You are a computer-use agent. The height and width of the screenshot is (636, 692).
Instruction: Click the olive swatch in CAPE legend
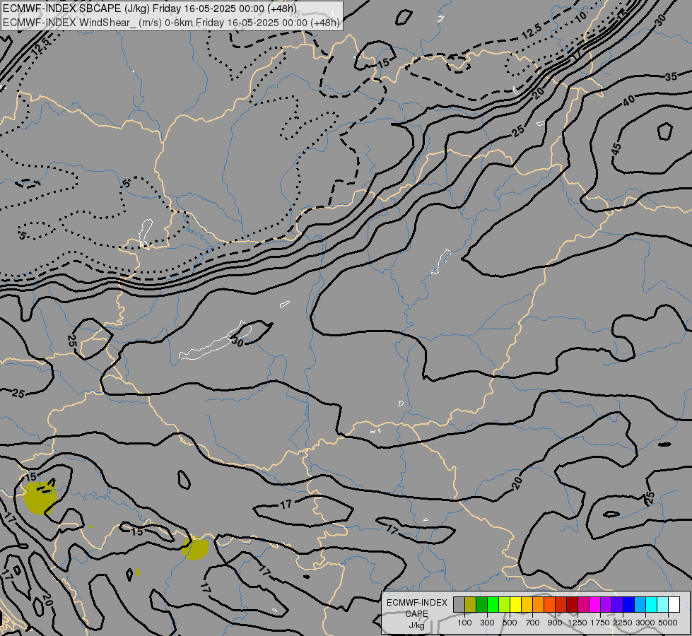point(471,605)
